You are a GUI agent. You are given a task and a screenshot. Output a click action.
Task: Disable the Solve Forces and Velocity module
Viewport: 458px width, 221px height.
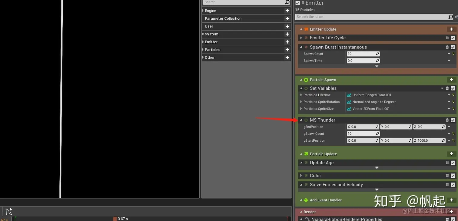453,185
